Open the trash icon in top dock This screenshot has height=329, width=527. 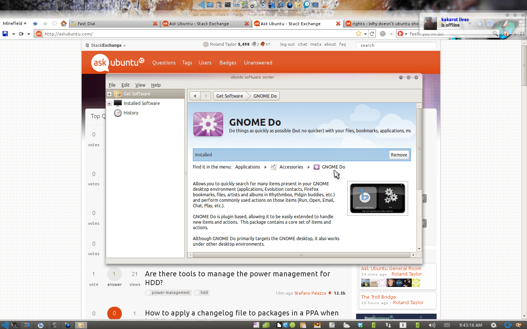(219, 5)
